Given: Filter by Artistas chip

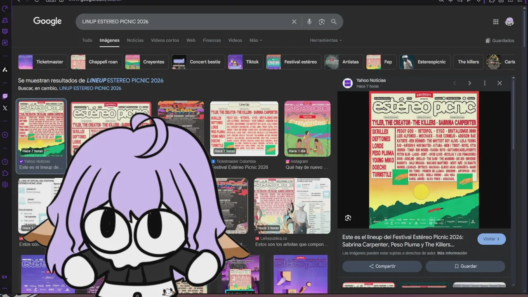Looking at the screenshot, I should 344,62.
